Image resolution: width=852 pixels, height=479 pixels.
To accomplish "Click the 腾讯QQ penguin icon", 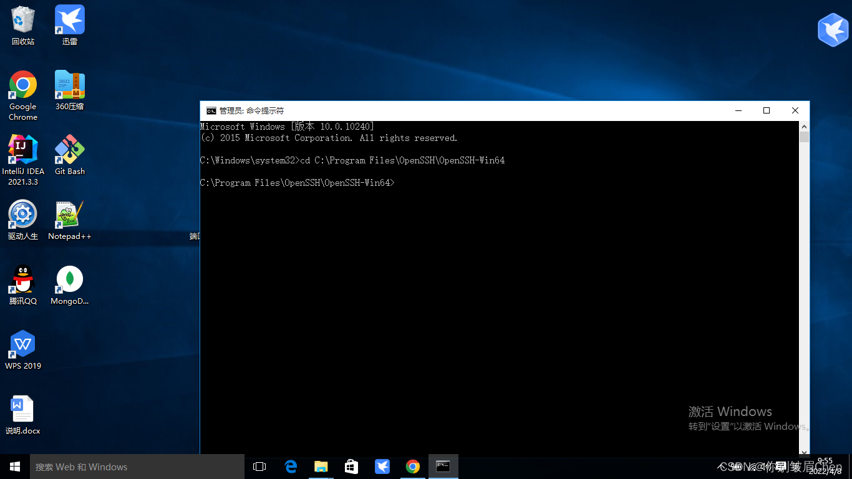I will tap(23, 280).
